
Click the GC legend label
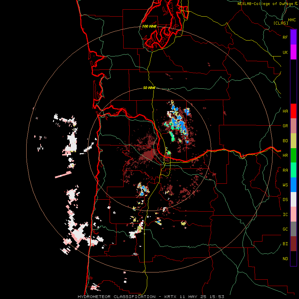pyautogui.click(x=285, y=229)
